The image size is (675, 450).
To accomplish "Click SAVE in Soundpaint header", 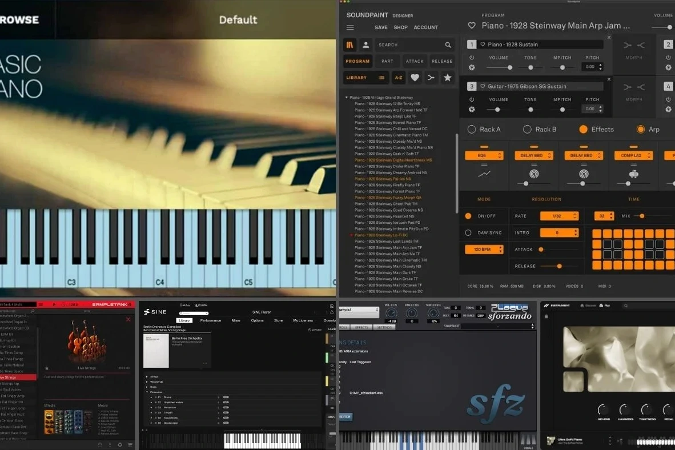I will tap(381, 27).
